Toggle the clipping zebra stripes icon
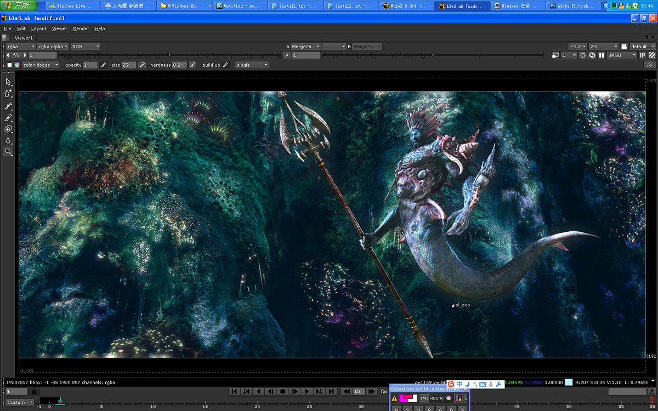The image size is (658, 411). pyautogui.click(x=652, y=55)
